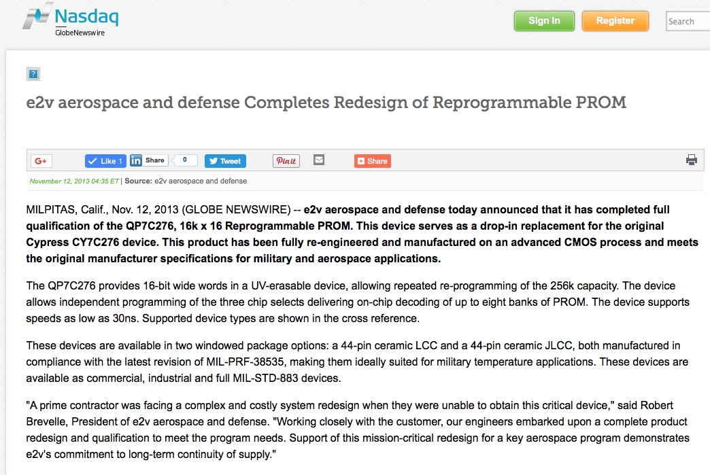The height and width of the screenshot is (475, 710).
Task: Click the green Sign In button
Action: [x=544, y=21]
